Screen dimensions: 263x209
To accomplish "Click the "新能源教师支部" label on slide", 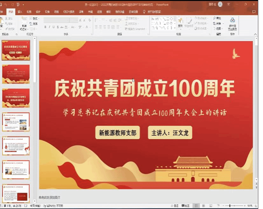I will [118, 133].
